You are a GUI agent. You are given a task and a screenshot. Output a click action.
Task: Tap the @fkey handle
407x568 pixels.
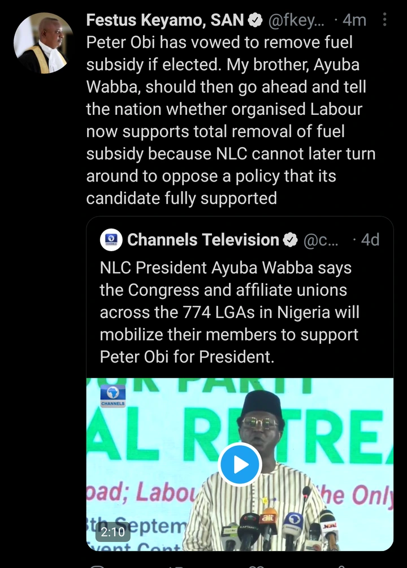[x=296, y=20]
